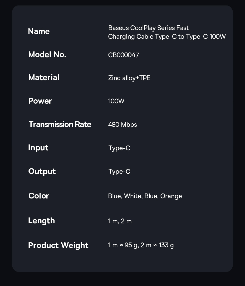This screenshot has height=286, width=245.
Task: Click the Model No. label
Action: pyautogui.click(x=47, y=55)
